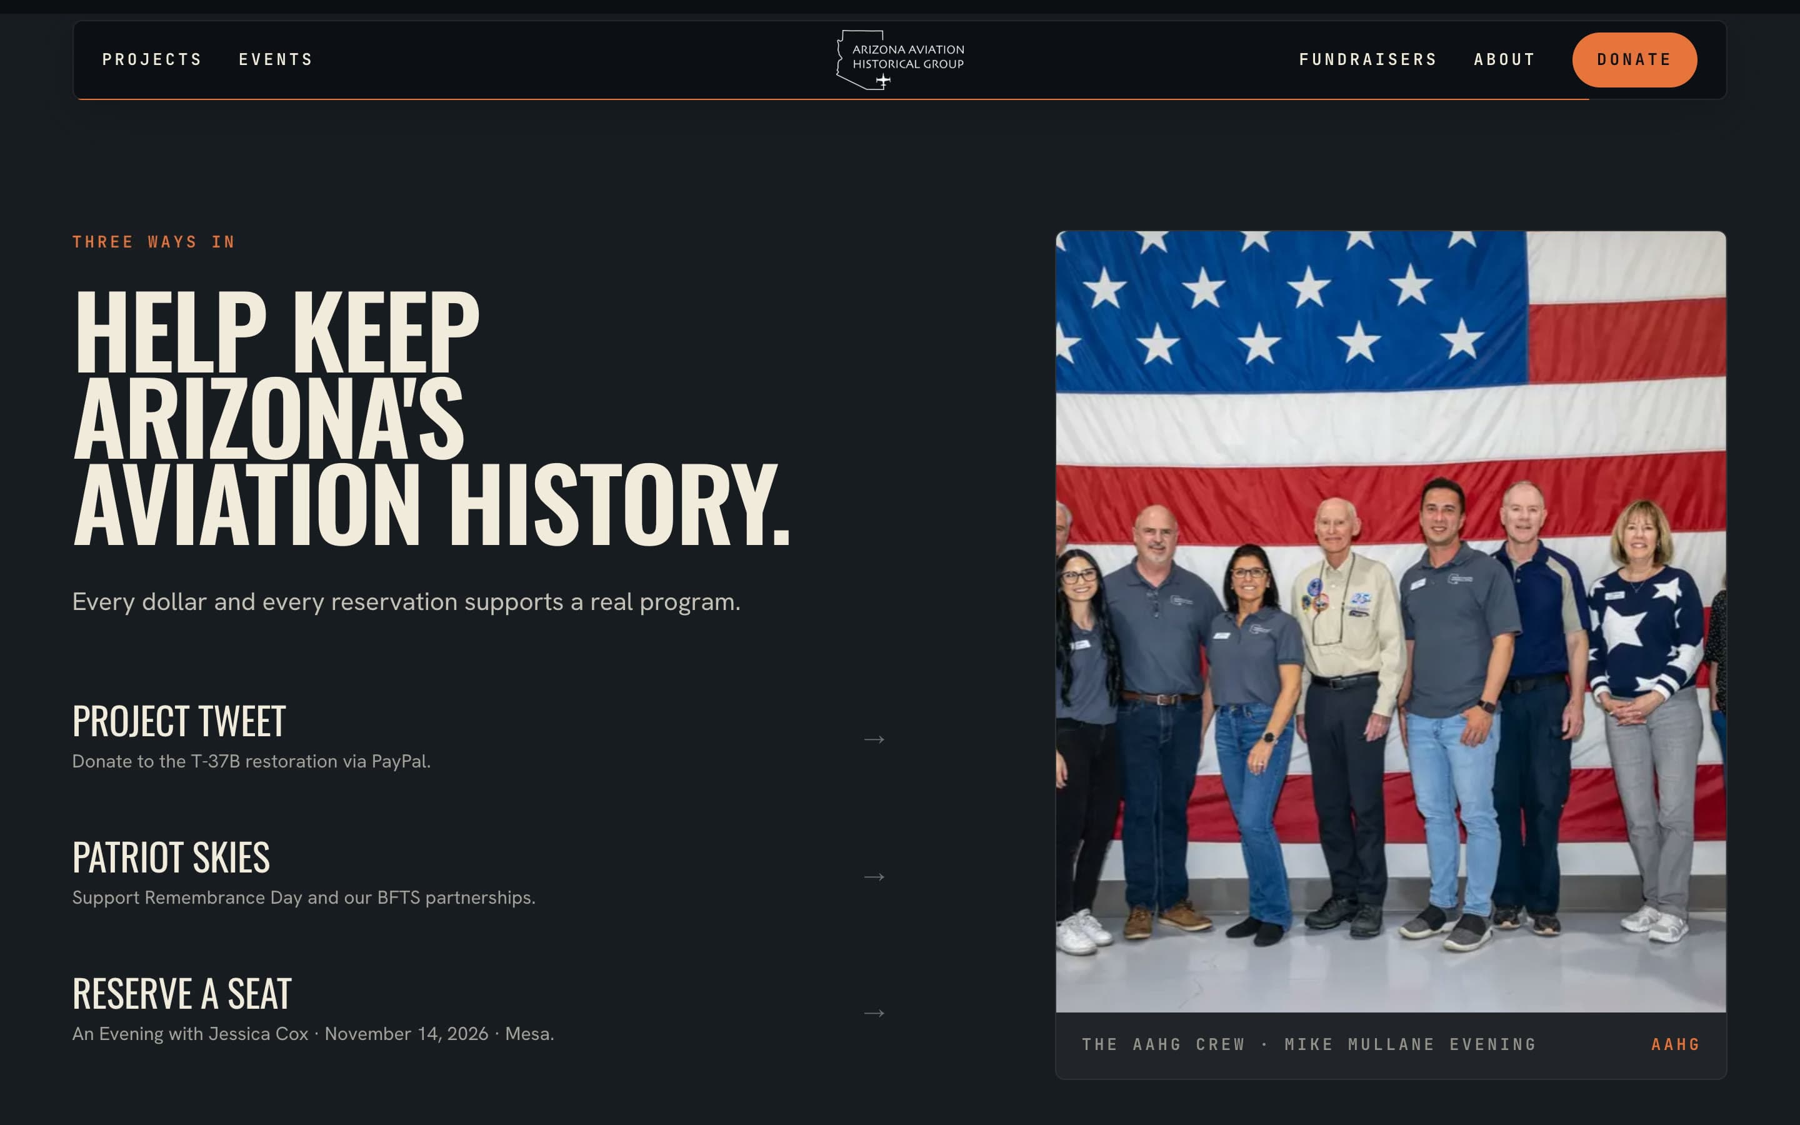The height and width of the screenshot is (1125, 1800).
Task: Click the 'Help Keep Arizona's Aviation History.' headline
Action: point(431,417)
